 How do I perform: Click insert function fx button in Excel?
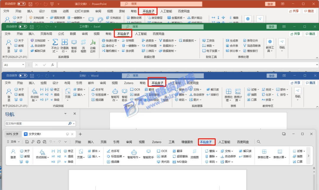(53, 65)
